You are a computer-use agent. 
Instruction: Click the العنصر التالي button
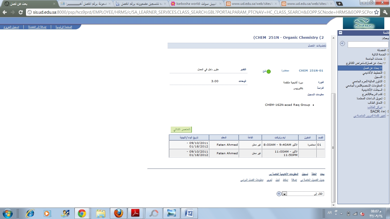click(x=181, y=129)
